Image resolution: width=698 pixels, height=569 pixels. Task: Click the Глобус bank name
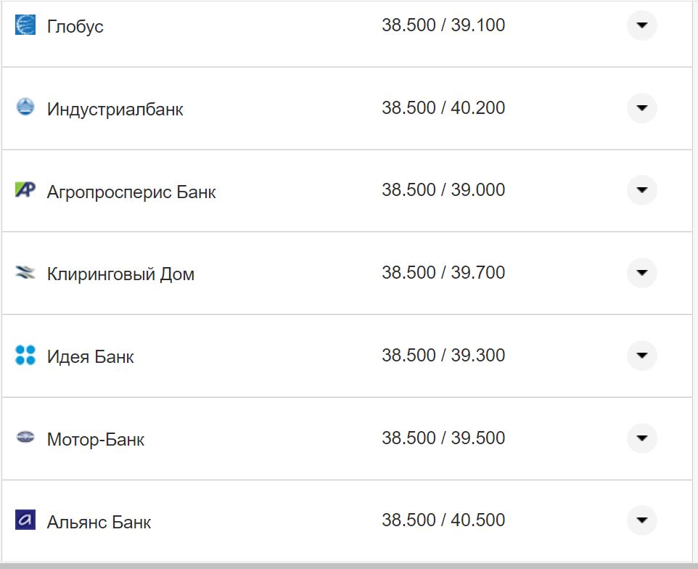(x=75, y=26)
